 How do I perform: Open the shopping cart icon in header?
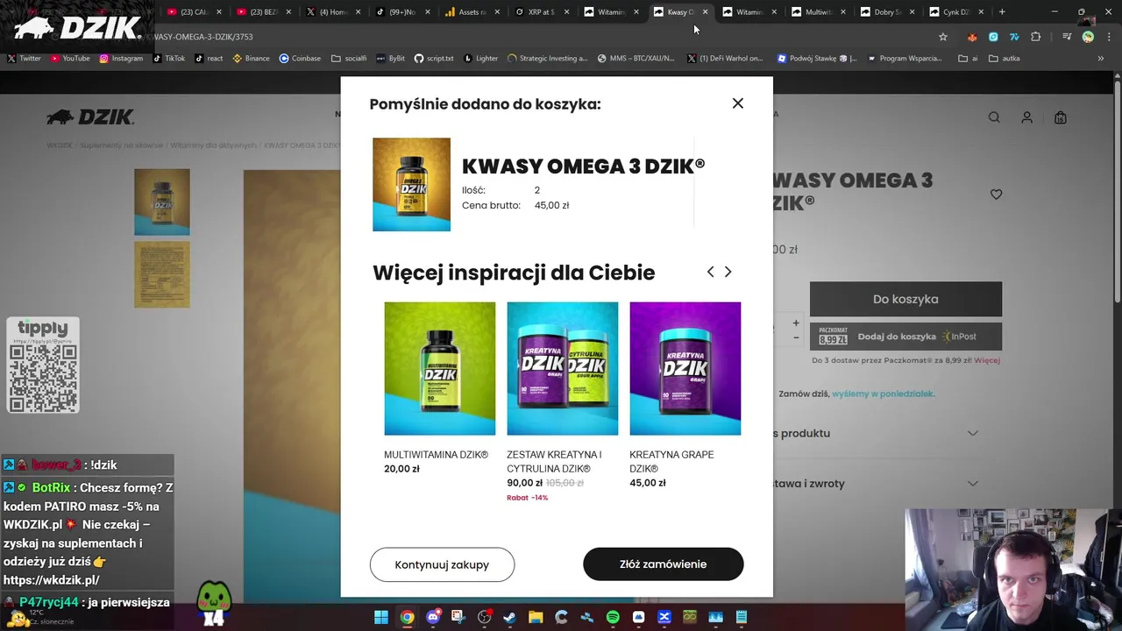click(x=1061, y=117)
